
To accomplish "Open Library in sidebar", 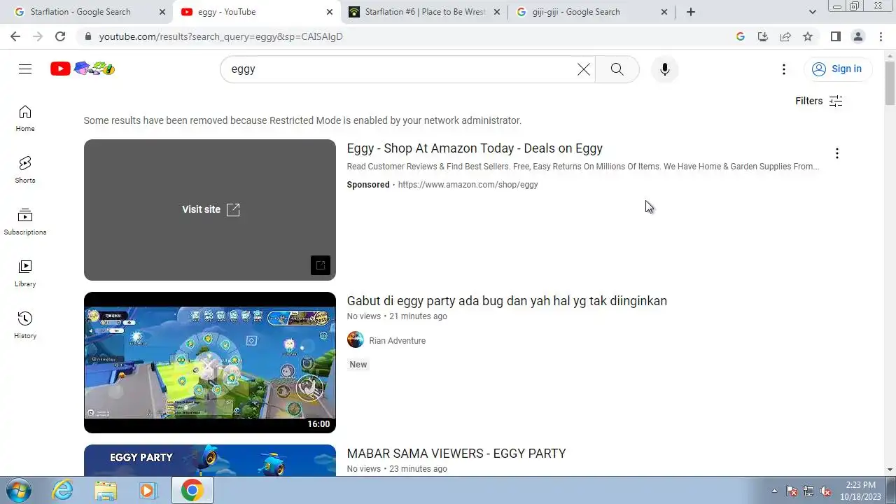I will (x=25, y=274).
